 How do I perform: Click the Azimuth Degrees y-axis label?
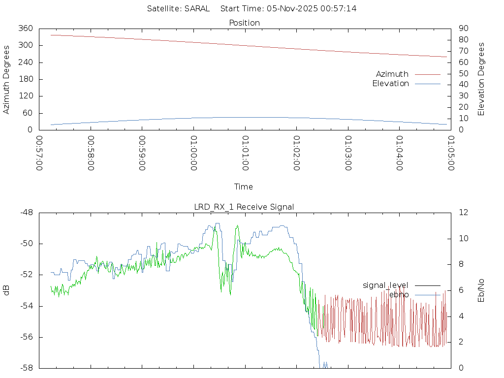pos(6,79)
